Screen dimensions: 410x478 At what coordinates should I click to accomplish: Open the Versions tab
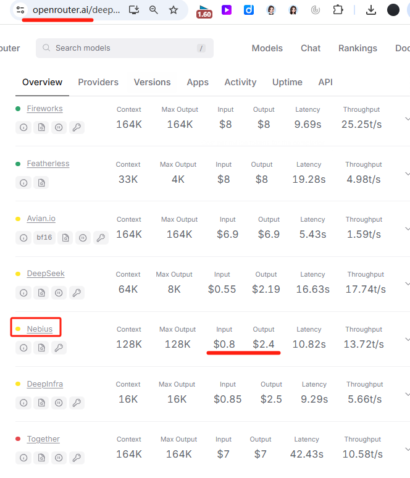[152, 82]
